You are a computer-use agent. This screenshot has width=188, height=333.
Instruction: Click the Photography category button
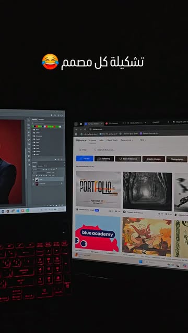(177, 159)
